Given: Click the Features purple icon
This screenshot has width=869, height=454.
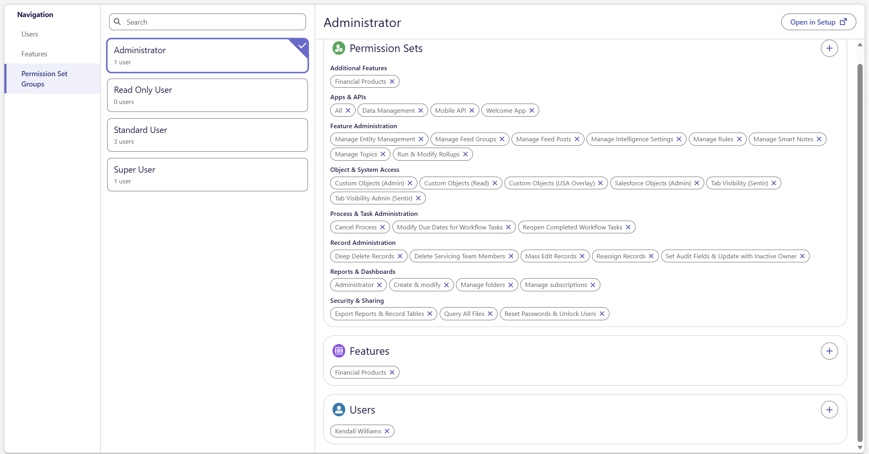Looking at the screenshot, I should point(338,351).
